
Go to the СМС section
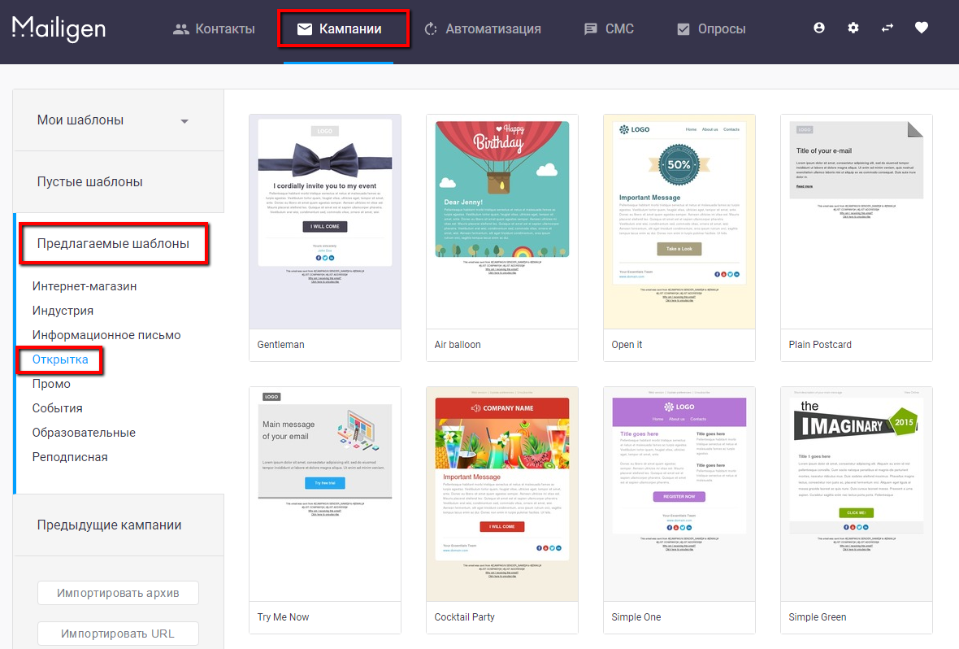pos(609,29)
